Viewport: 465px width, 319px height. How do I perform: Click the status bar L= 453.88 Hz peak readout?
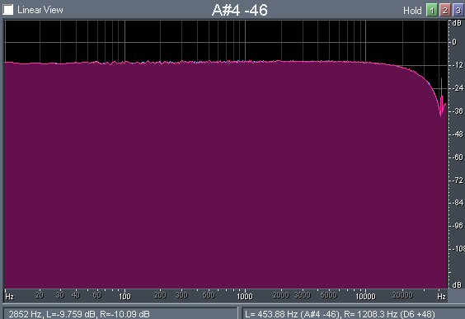(x=340, y=314)
